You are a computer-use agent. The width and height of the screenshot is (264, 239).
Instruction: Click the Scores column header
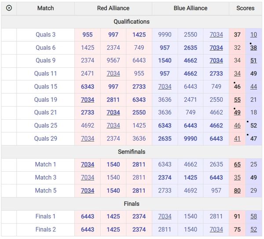245,8
